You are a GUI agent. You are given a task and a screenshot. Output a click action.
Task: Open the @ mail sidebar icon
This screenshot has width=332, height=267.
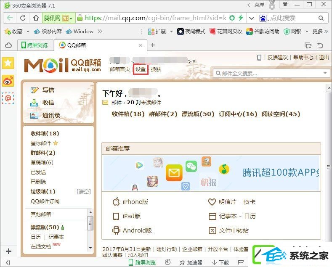point(8,98)
